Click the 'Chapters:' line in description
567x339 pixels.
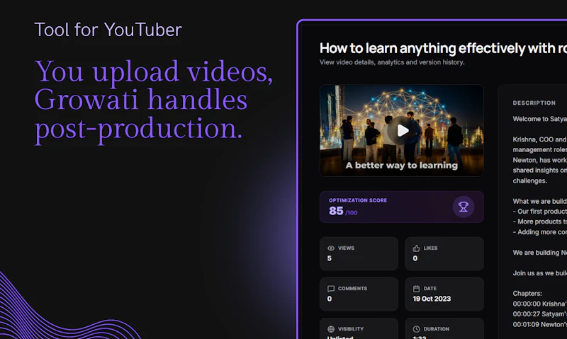(527, 294)
